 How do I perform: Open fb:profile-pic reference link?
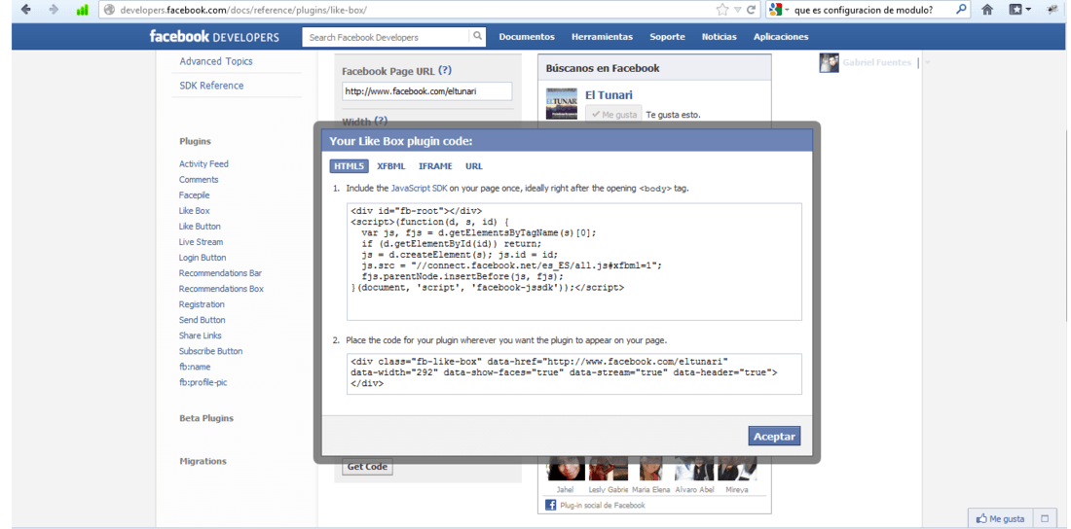pyautogui.click(x=203, y=382)
